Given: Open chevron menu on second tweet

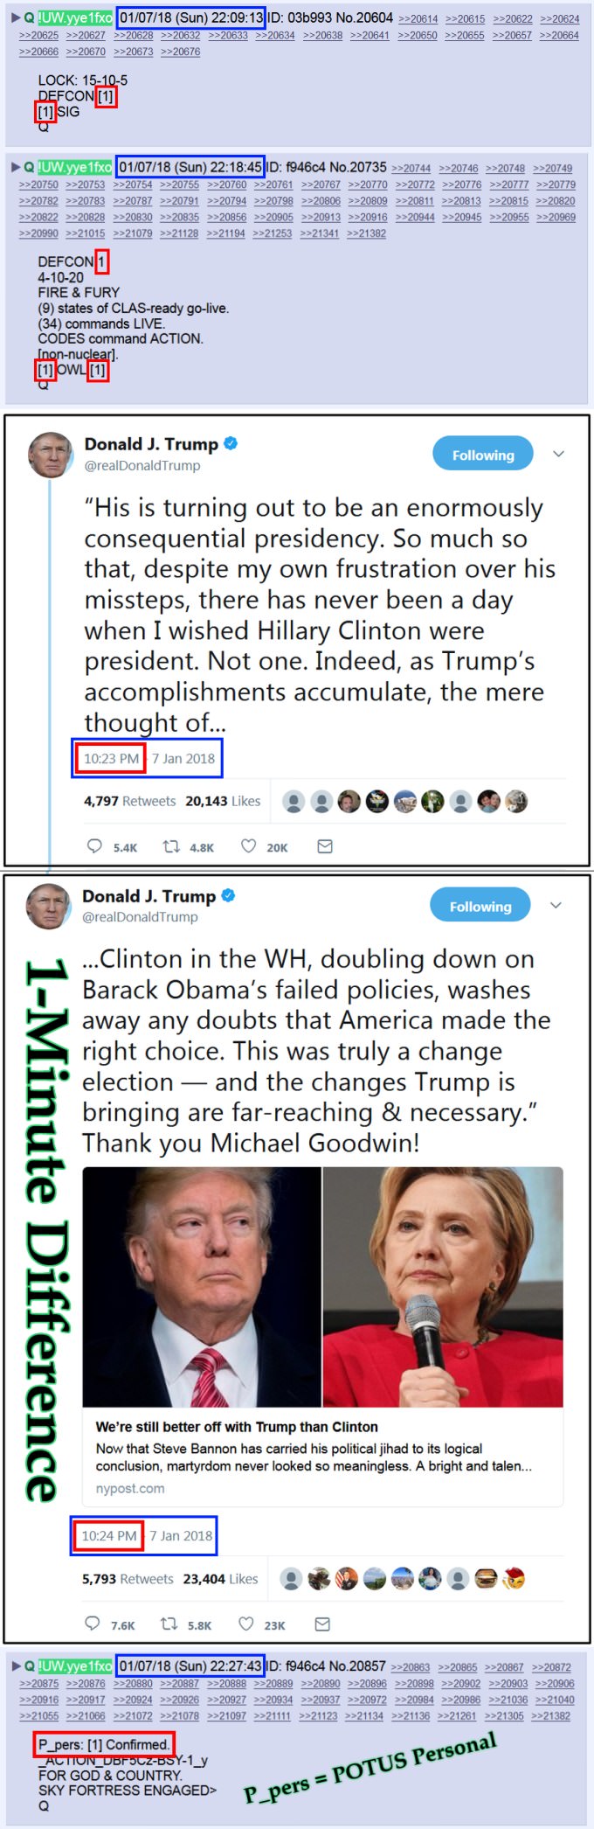Looking at the screenshot, I should (556, 906).
